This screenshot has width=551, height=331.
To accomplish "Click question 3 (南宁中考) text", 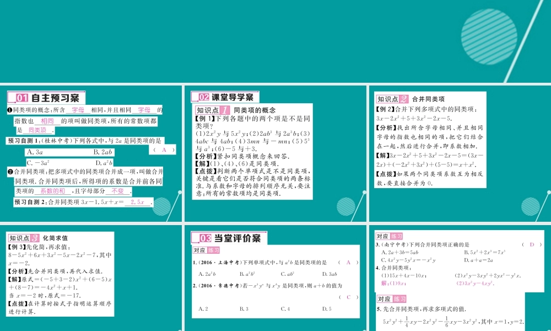I will coord(423,244).
